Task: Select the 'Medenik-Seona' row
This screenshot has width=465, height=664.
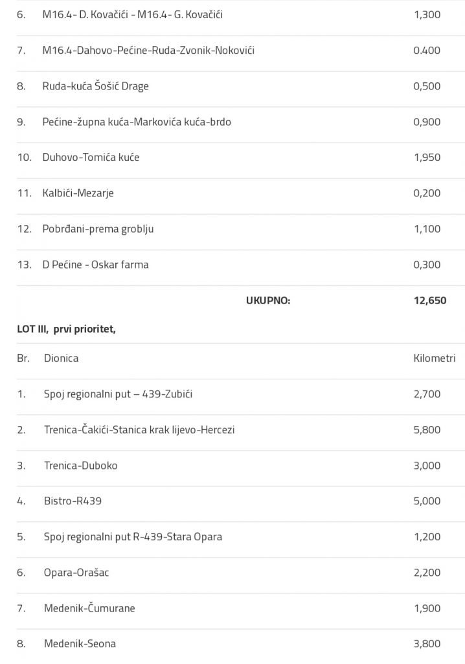Action: coord(80,643)
